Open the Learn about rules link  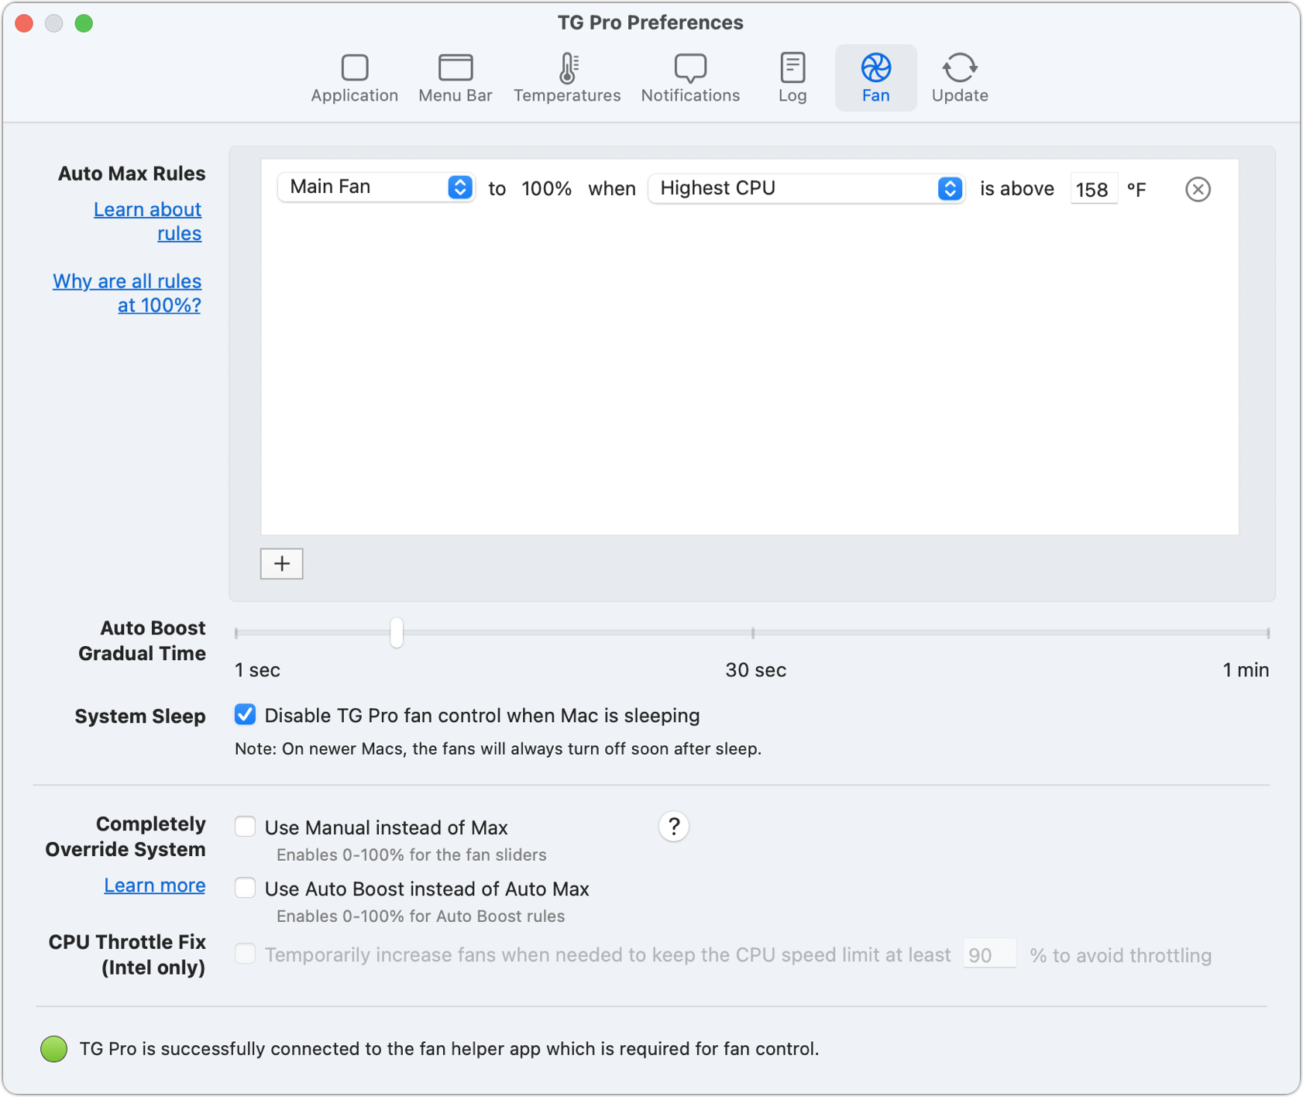[147, 221]
